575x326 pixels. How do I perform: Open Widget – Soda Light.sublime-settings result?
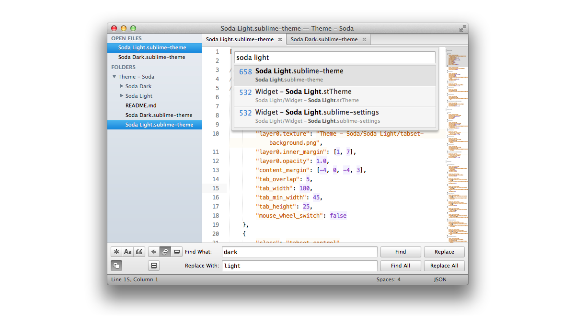[335, 116]
